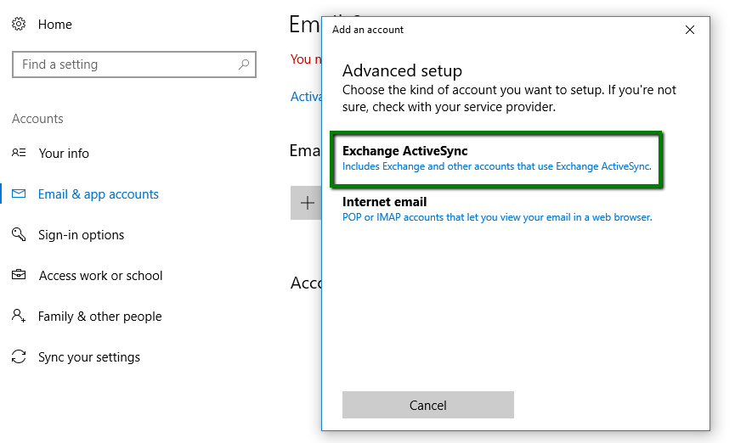Click the Sync your settings arrows icon
752x443 pixels.
(x=19, y=356)
